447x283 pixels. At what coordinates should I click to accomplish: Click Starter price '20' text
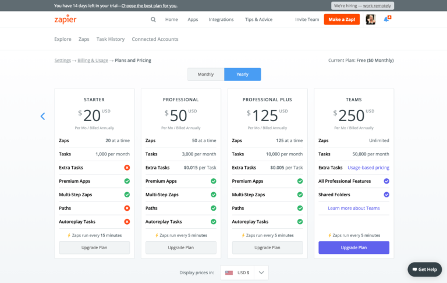pos(92,116)
